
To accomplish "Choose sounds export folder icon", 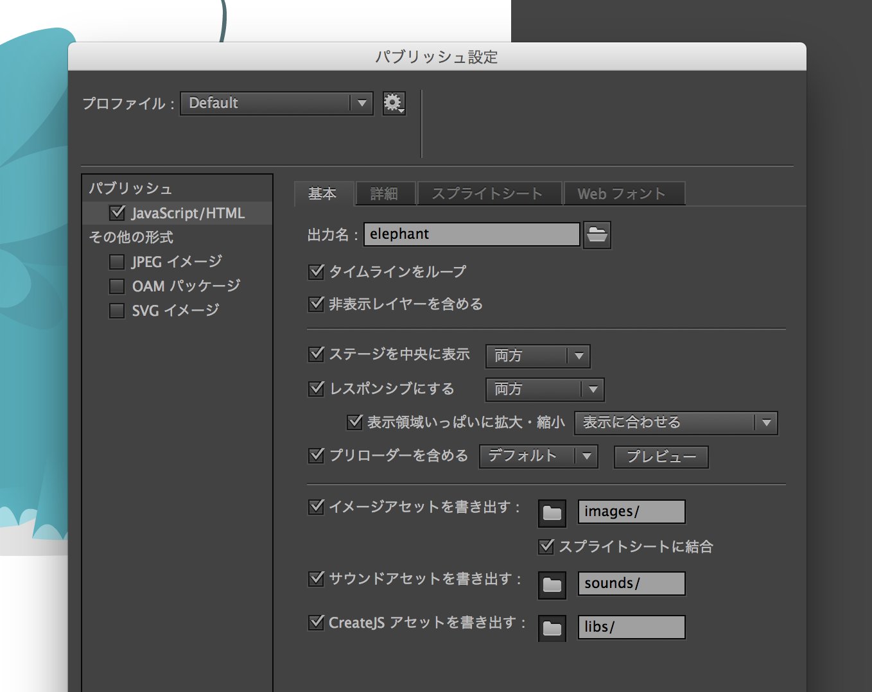I will coord(552,585).
